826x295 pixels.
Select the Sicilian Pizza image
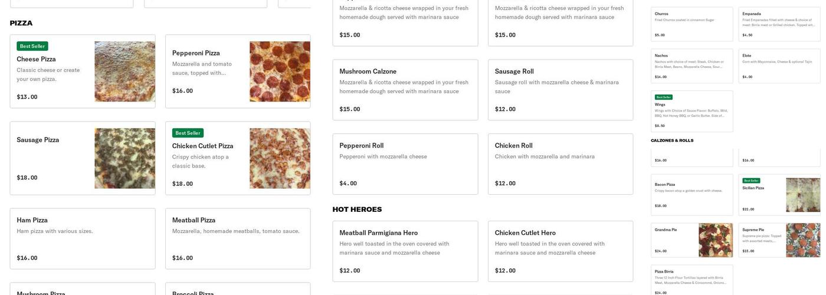pyautogui.click(x=803, y=195)
